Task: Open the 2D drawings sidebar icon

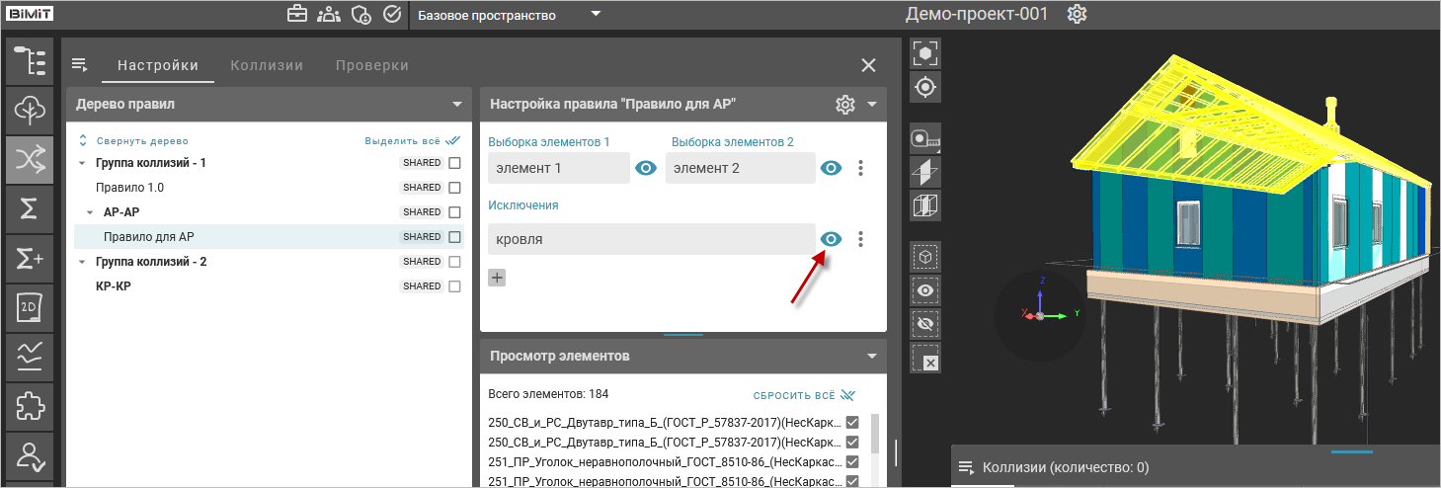Action: click(x=30, y=308)
